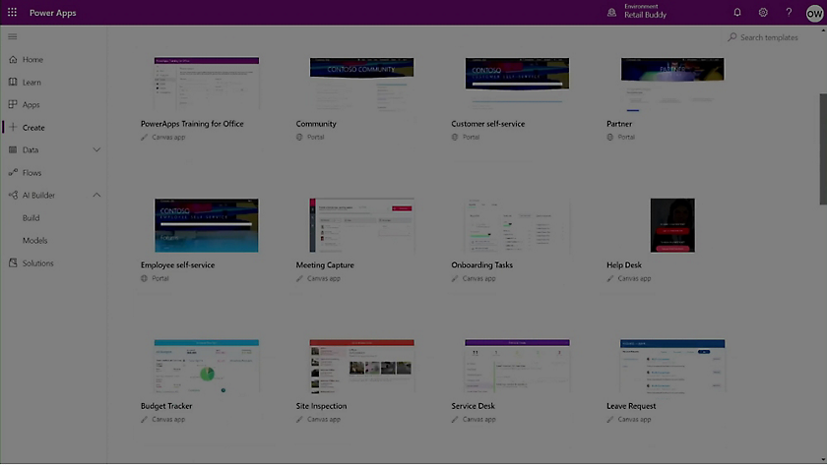Screen dimensions: 827x465
Task: Click the environment icon in header
Action: (x=611, y=12)
